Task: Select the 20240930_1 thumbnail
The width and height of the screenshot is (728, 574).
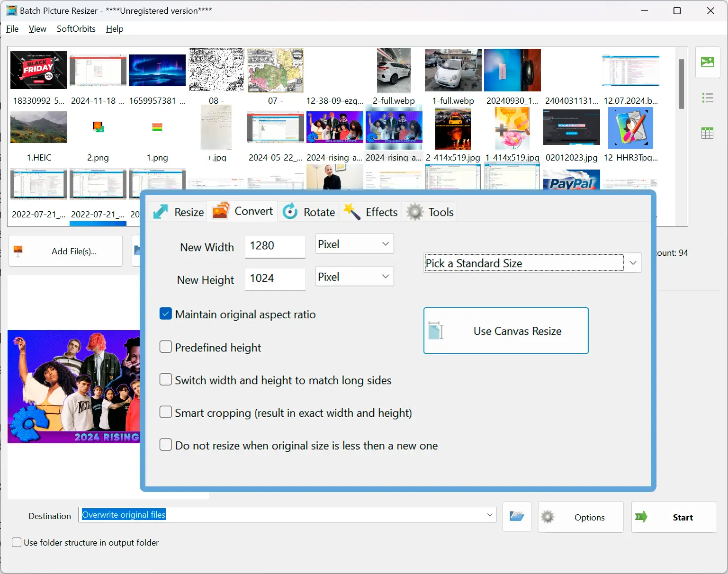Action: (512, 70)
